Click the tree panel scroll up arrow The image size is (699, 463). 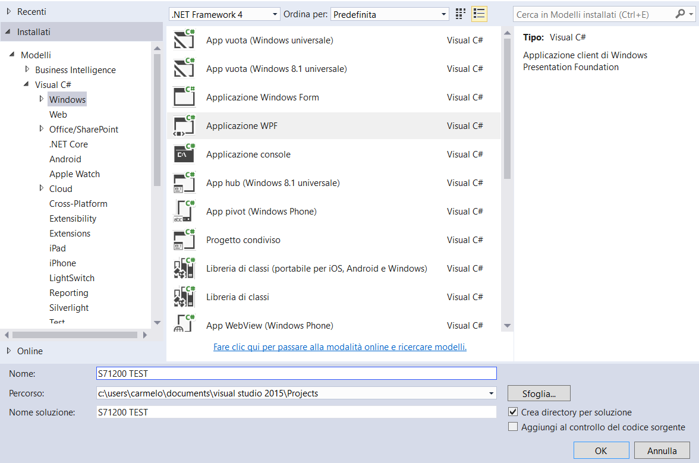coord(157,48)
